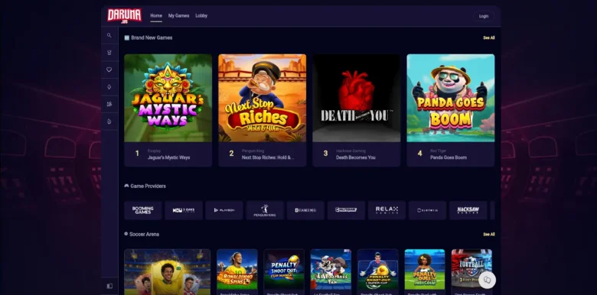
Task: Open the sixth provider logo before Relax
Action: 346,210
